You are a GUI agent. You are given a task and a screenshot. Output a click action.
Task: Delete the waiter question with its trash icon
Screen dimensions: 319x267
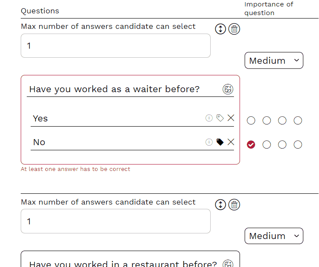click(x=234, y=29)
